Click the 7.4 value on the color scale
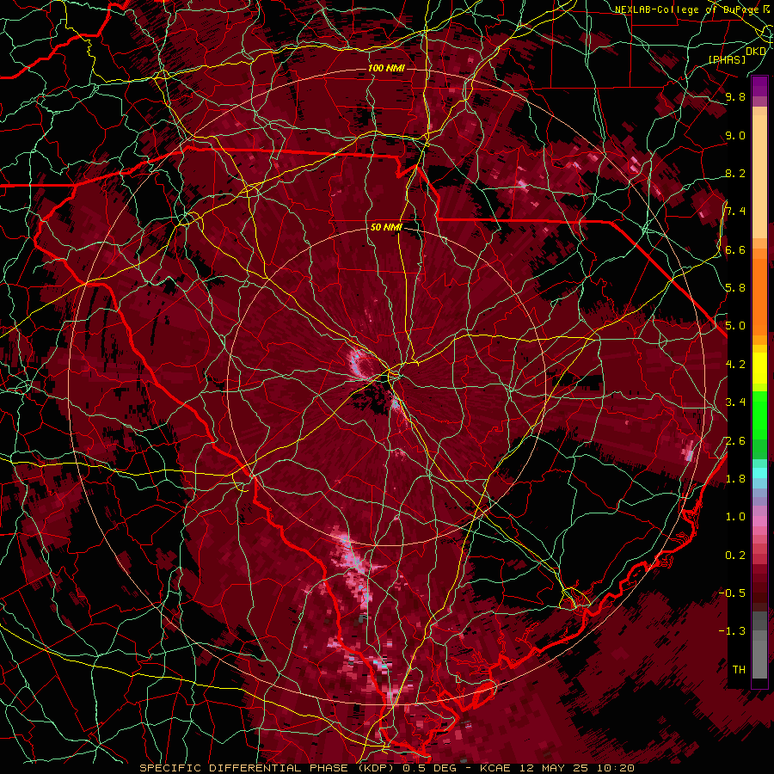The height and width of the screenshot is (774, 774). tap(735, 212)
